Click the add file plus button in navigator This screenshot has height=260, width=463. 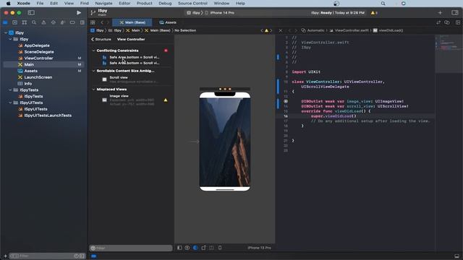(x=5, y=256)
